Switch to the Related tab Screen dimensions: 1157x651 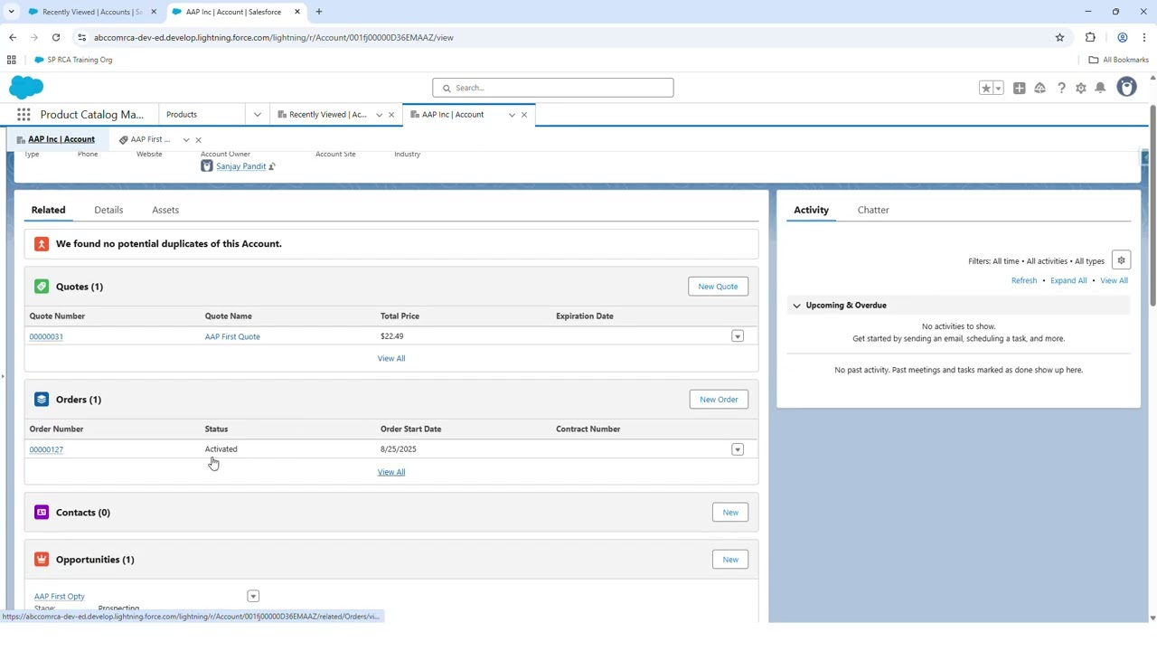coord(49,210)
